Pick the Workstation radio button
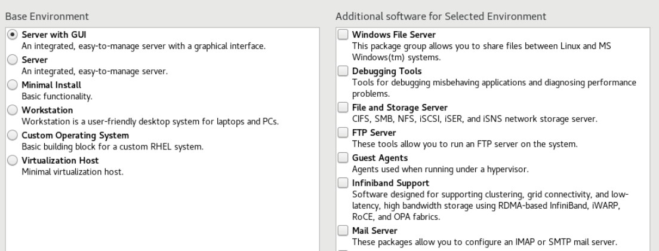 click(12, 110)
